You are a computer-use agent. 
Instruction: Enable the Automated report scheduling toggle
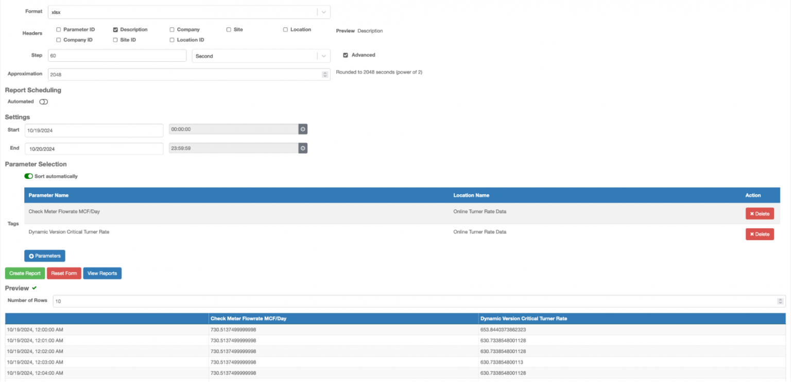(x=43, y=101)
